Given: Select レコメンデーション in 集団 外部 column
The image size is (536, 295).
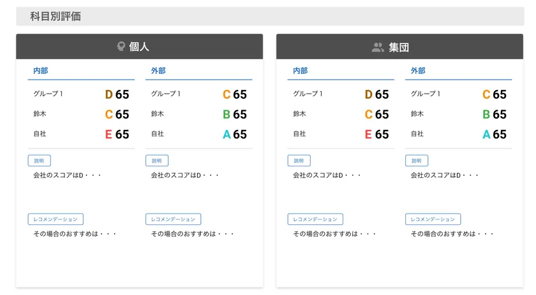Looking at the screenshot, I should click(x=433, y=219).
